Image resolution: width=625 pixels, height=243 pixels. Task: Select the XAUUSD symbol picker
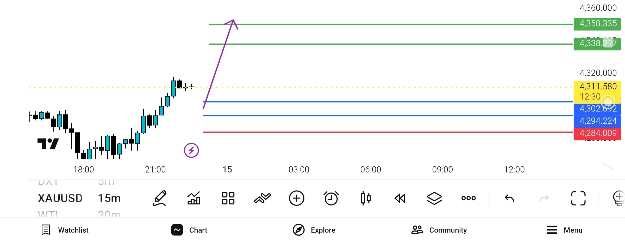point(60,198)
